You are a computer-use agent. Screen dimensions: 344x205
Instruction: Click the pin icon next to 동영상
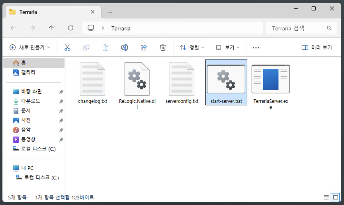tap(61, 140)
